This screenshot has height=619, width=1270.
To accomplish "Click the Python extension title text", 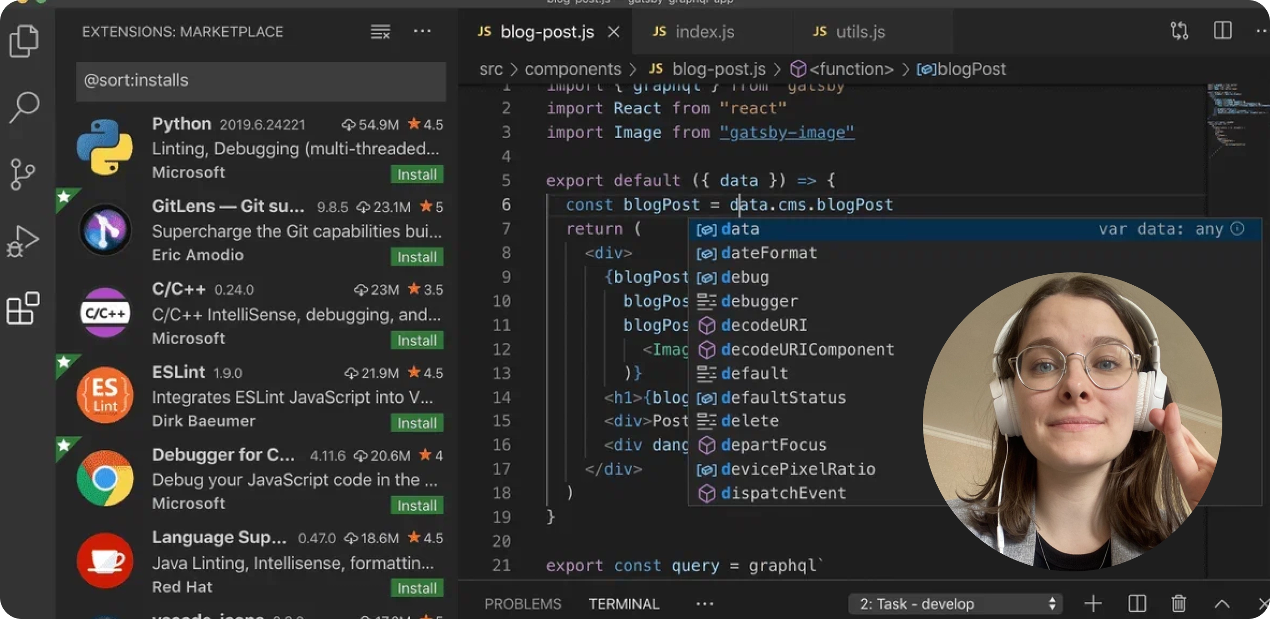I will coord(182,124).
